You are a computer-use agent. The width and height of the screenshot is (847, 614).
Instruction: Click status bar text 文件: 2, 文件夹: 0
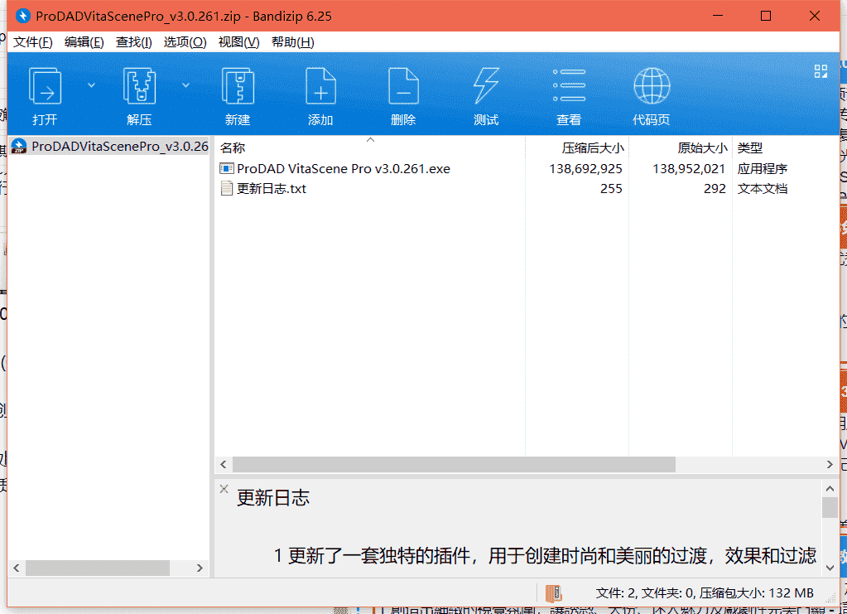[646, 593]
